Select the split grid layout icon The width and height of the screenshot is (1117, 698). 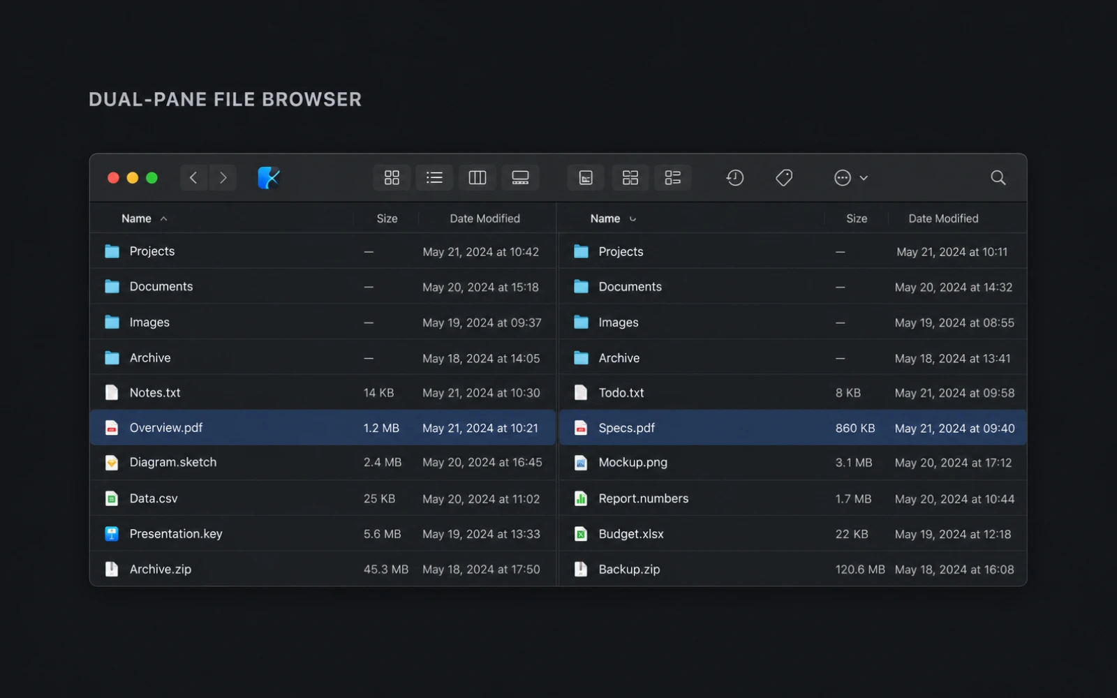(630, 178)
